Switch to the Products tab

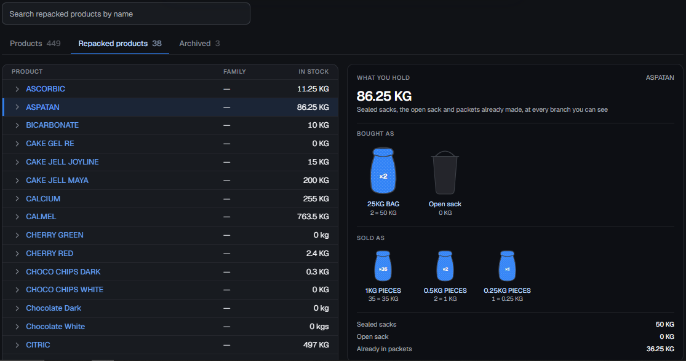pos(35,44)
